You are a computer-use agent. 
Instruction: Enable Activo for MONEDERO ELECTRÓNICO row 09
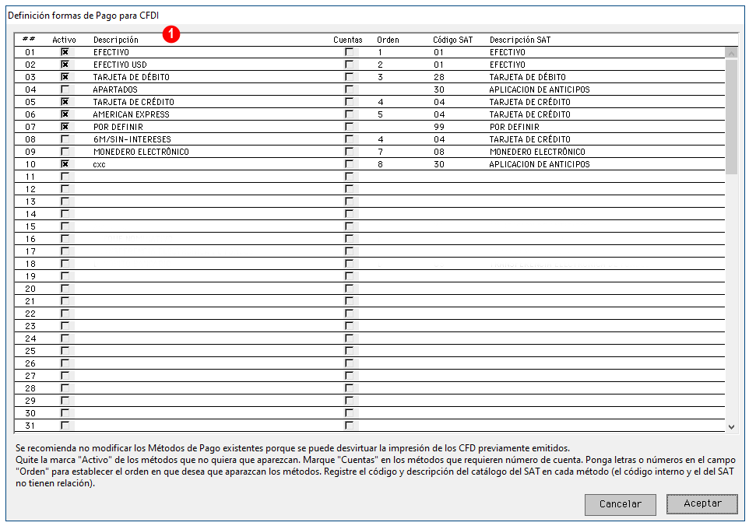coord(65,151)
